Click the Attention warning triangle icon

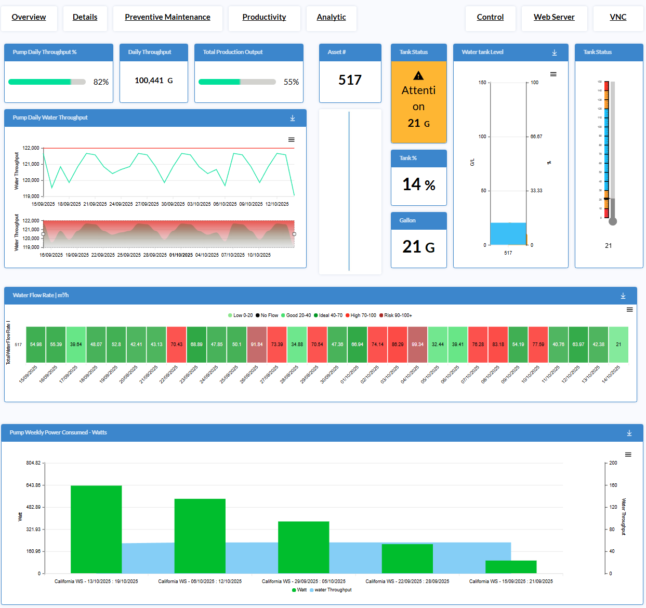pyautogui.click(x=418, y=76)
